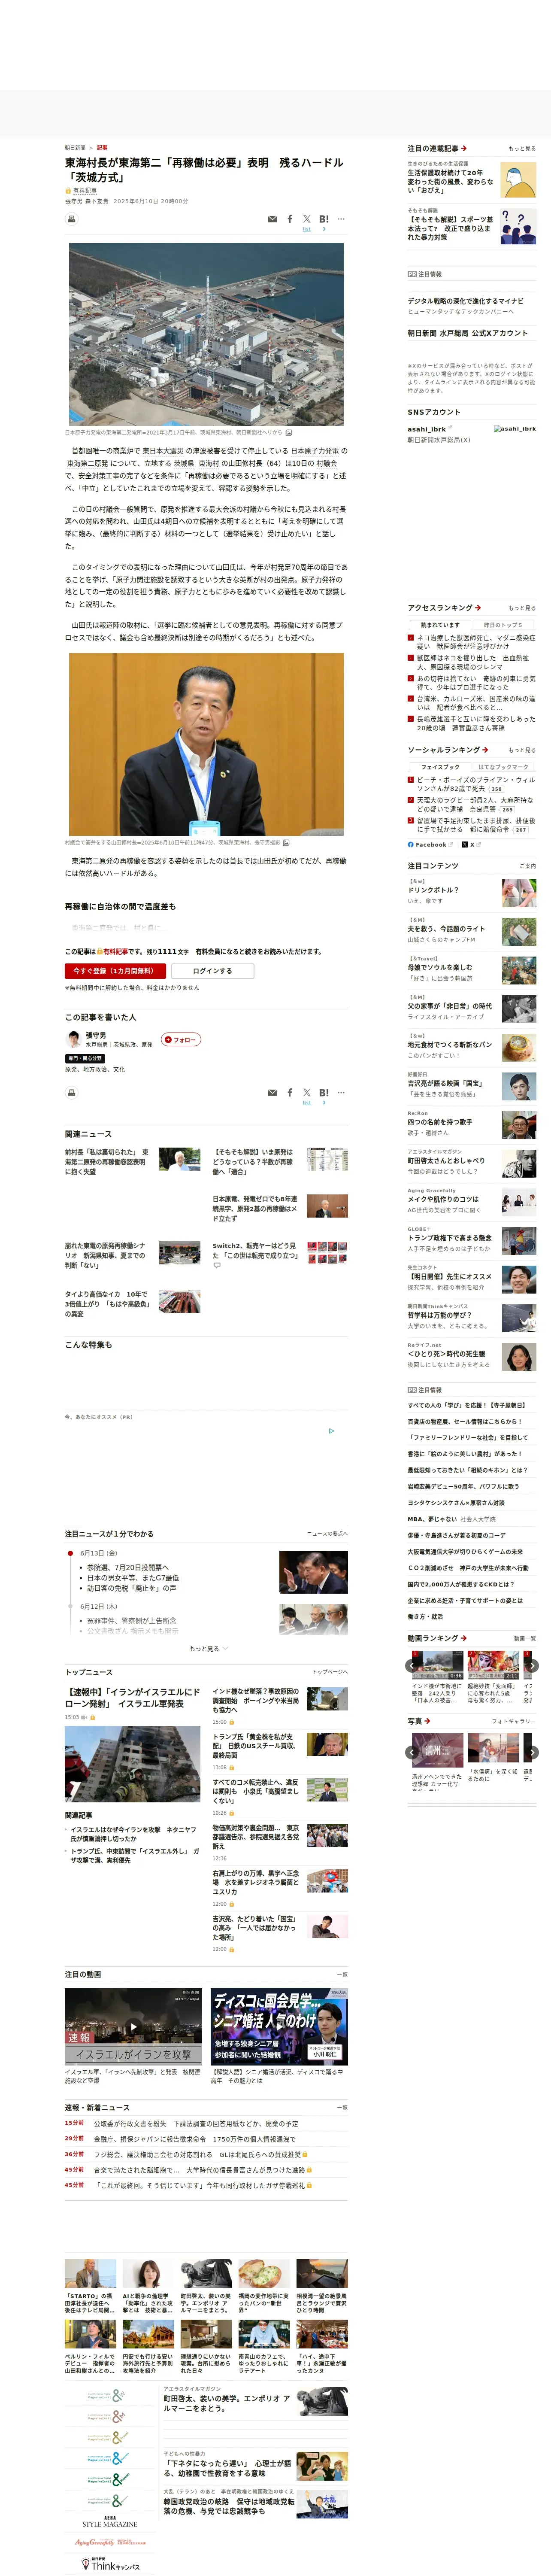
Task: Click the print icon under the article byline
Action: coord(72,219)
